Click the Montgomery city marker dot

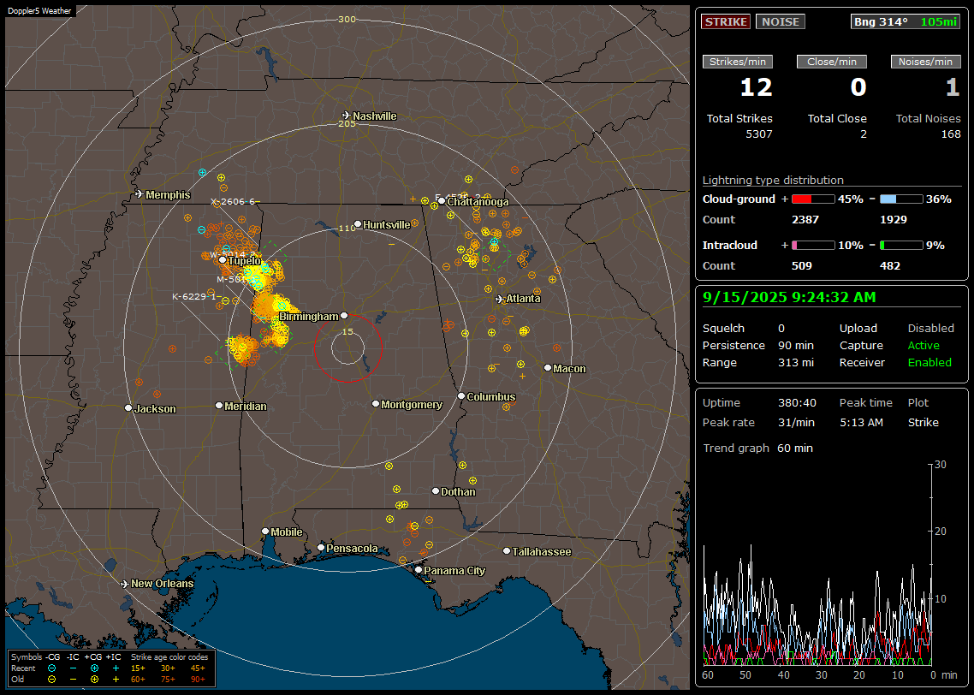point(376,404)
